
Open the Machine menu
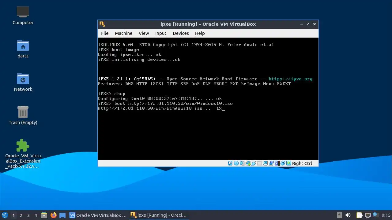[x=123, y=33]
